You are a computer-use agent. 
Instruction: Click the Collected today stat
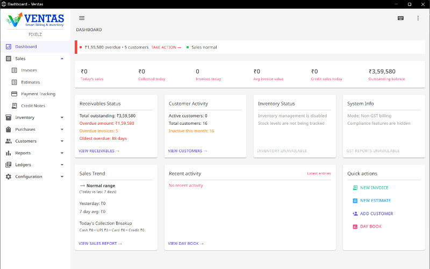(x=152, y=75)
